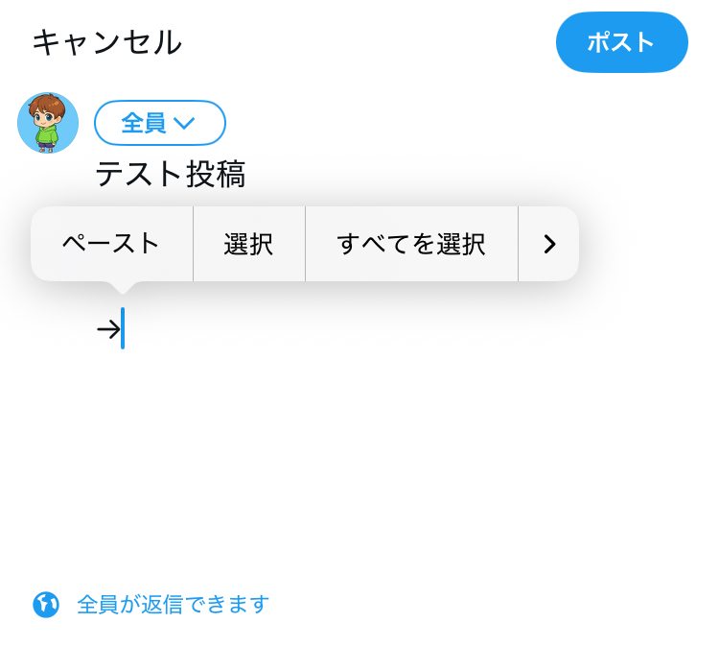The width and height of the screenshot is (719, 647).
Task: Click the → arrow character in draft
Action: pos(107,329)
